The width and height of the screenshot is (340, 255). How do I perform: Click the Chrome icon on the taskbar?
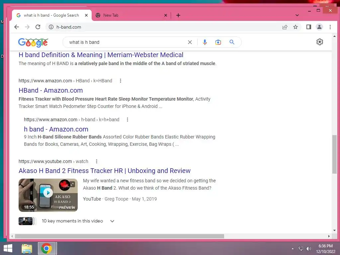[x=46, y=248]
